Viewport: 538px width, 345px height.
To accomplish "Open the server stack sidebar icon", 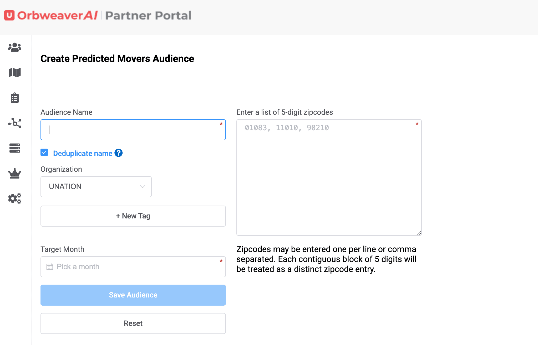I will point(15,148).
